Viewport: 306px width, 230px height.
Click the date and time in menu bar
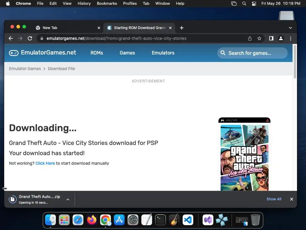coord(281,4)
